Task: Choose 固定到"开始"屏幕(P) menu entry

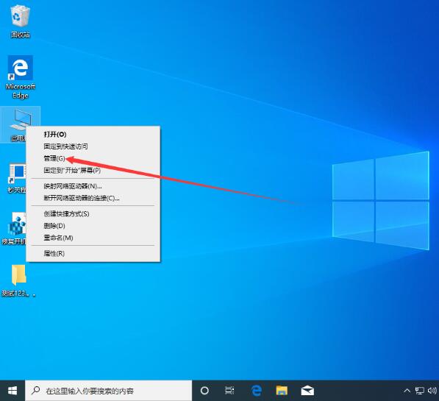Action: coord(93,170)
